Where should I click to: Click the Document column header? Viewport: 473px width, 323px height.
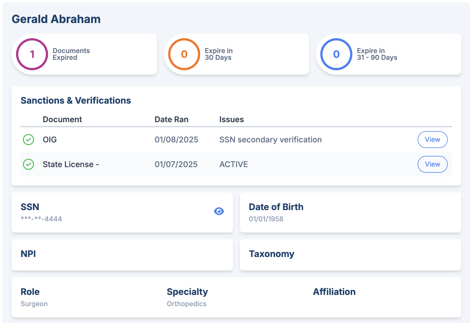point(62,119)
